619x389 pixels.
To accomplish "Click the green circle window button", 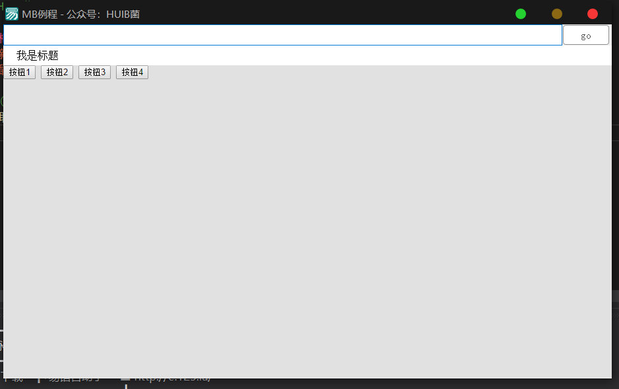I will 521,14.
